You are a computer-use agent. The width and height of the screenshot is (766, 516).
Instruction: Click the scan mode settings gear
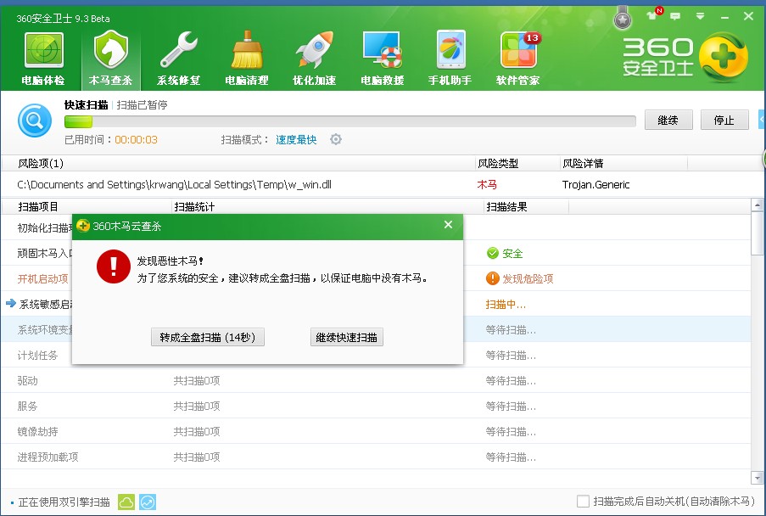(336, 139)
